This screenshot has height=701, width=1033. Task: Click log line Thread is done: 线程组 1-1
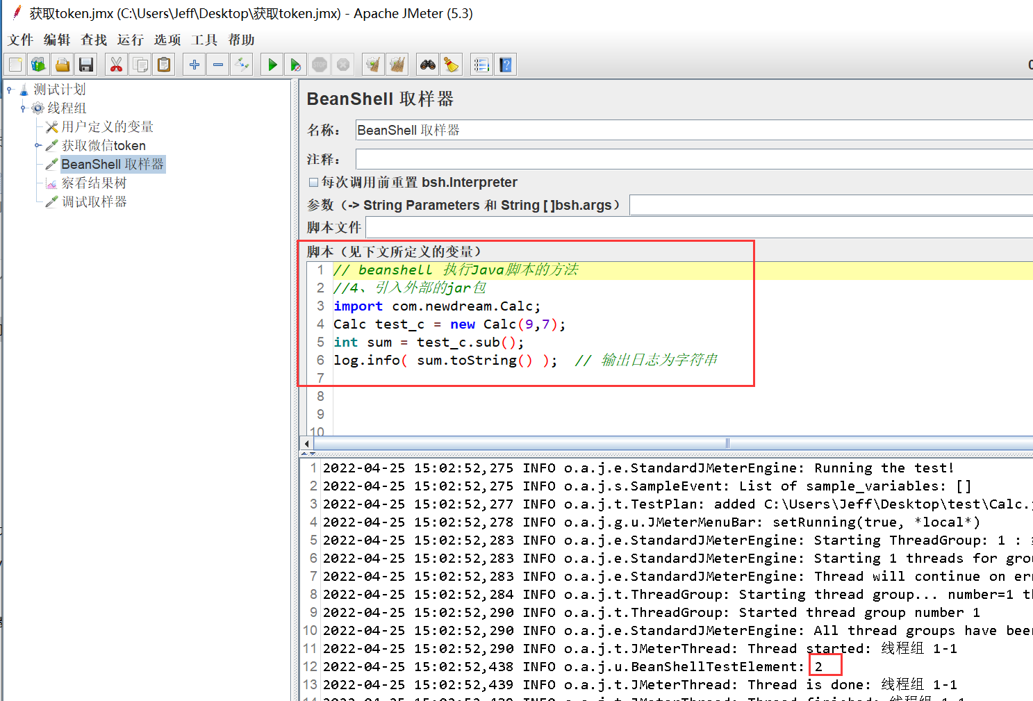(640, 685)
